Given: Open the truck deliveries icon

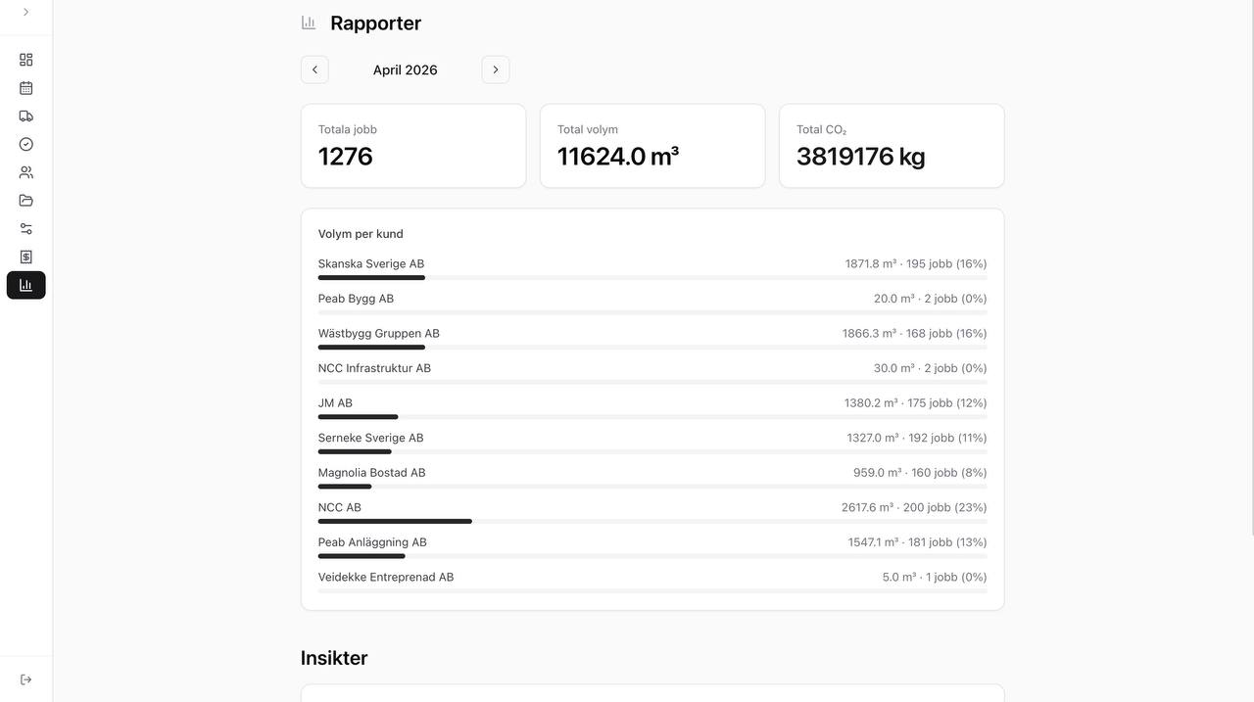Looking at the screenshot, I should (25, 116).
